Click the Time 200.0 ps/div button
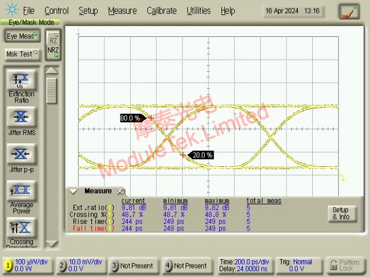This screenshot has height=277, width=370. click(x=245, y=265)
